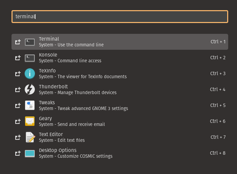Open the 'Geary' result title

point(45,118)
